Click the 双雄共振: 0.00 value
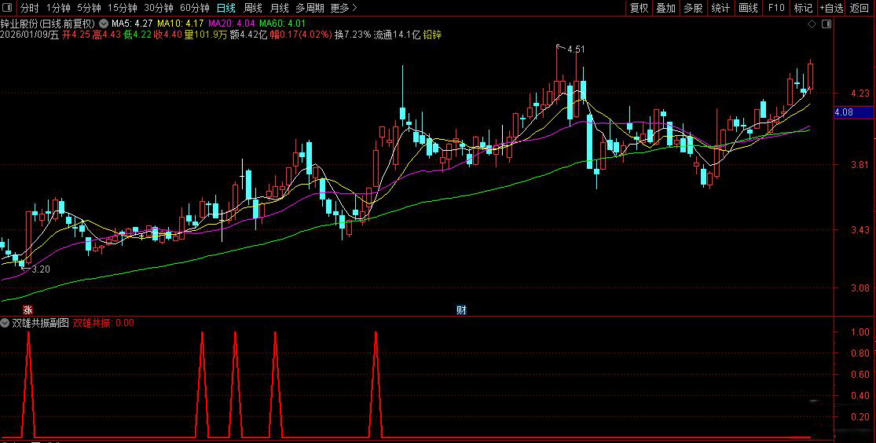876x443 pixels. tap(104, 322)
